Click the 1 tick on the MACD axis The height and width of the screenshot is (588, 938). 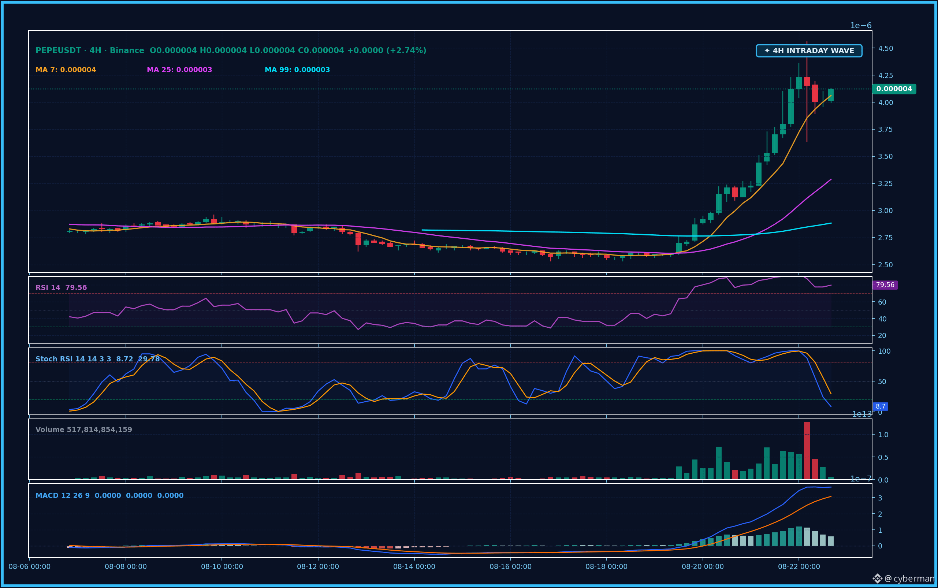[880, 531]
